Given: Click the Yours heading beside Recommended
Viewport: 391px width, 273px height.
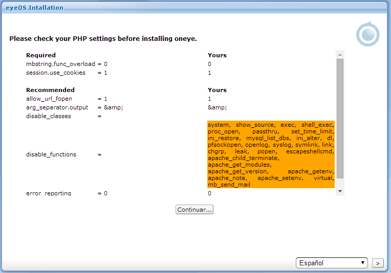Looking at the screenshot, I should [x=217, y=90].
